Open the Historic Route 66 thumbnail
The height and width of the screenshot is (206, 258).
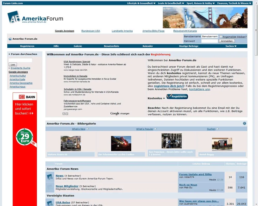[x=71, y=143]
